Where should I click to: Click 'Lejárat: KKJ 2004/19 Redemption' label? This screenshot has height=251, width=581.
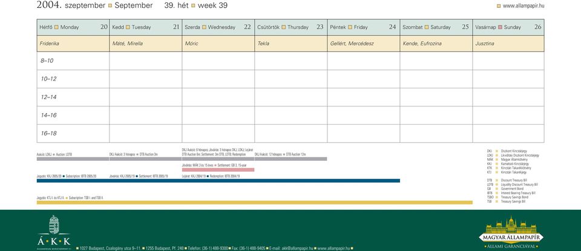click(x=211, y=176)
